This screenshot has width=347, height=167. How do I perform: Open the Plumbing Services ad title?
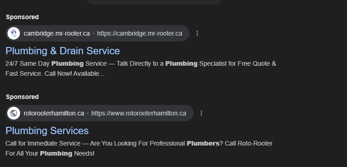[47, 131]
